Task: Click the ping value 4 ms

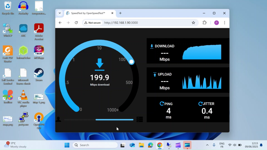Action: (x=169, y=113)
